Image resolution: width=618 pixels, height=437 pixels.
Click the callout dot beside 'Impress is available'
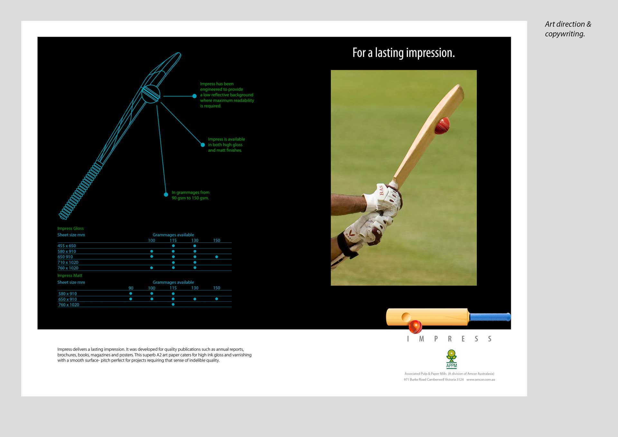(x=203, y=145)
